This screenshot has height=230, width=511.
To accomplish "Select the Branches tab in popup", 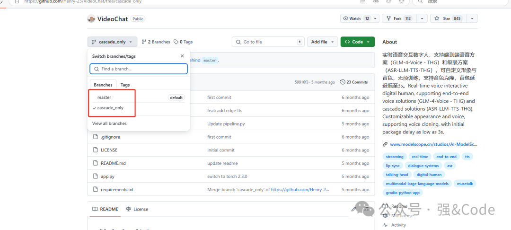I will click(x=103, y=85).
